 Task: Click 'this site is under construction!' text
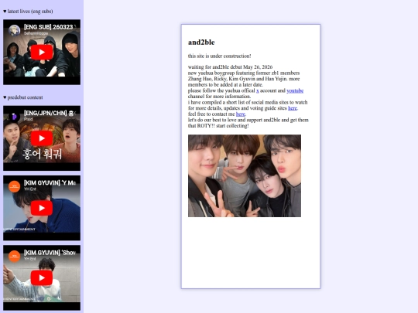(x=219, y=56)
